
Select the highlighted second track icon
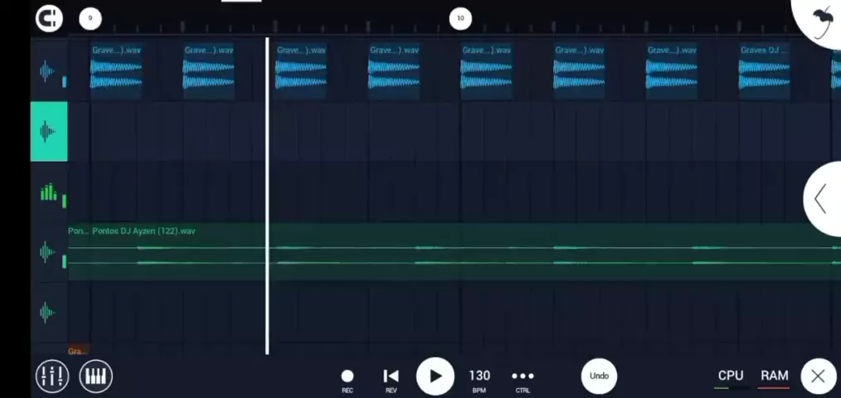pyautogui.click(x=48, y=131)
